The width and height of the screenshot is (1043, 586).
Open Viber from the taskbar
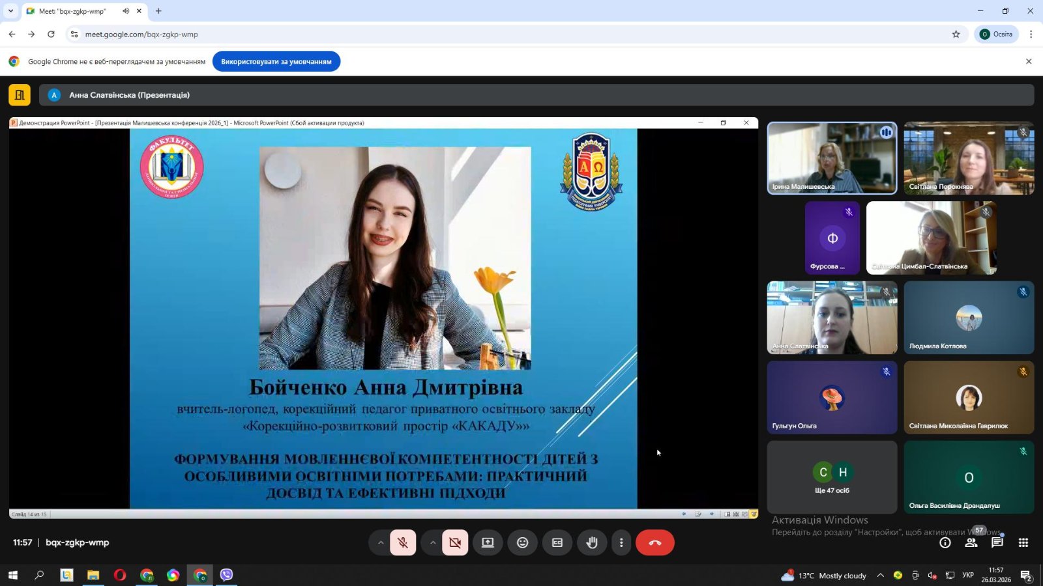226,575
